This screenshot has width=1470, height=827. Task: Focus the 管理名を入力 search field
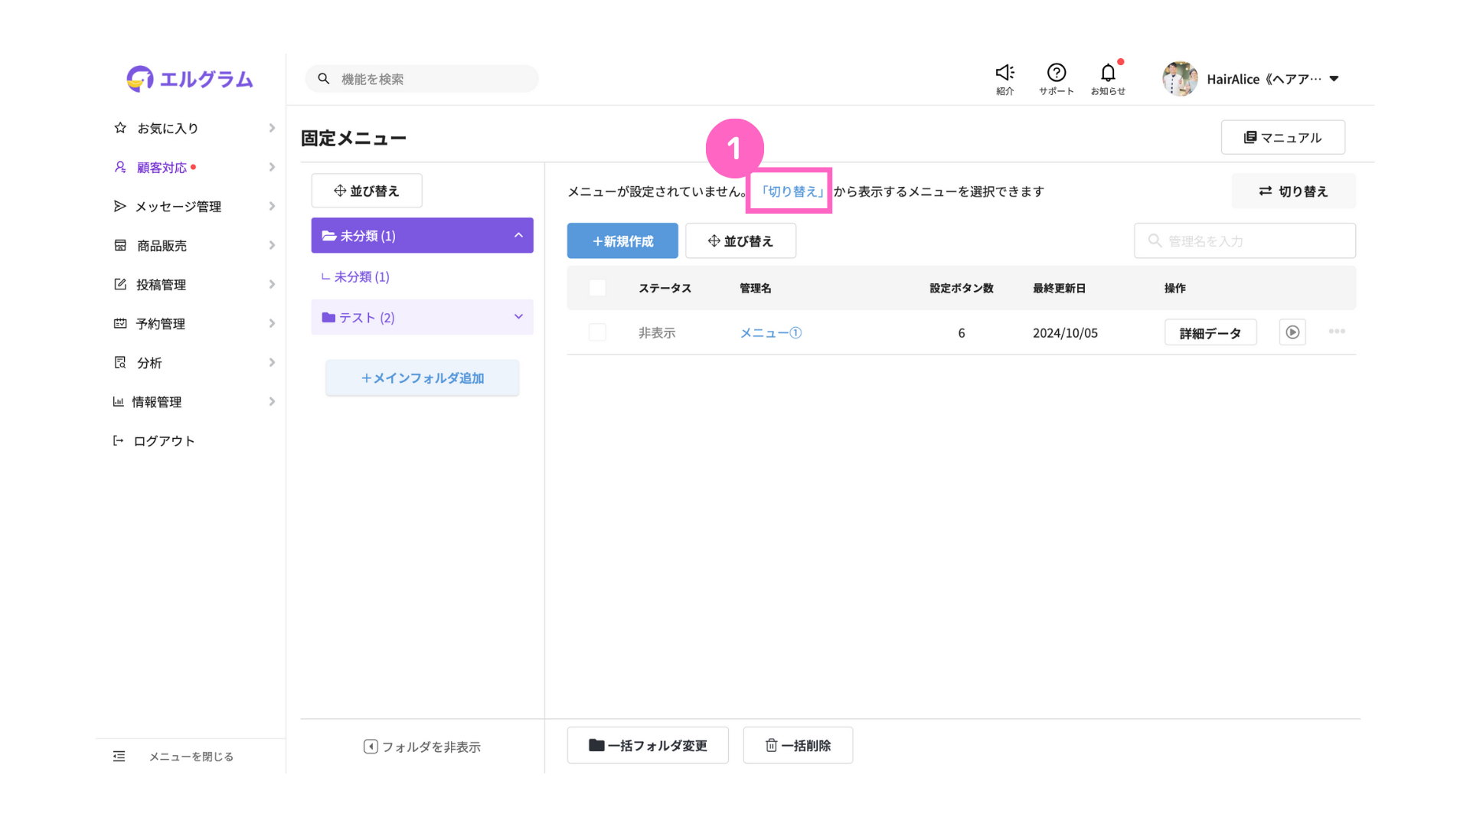pos(1245,240)
